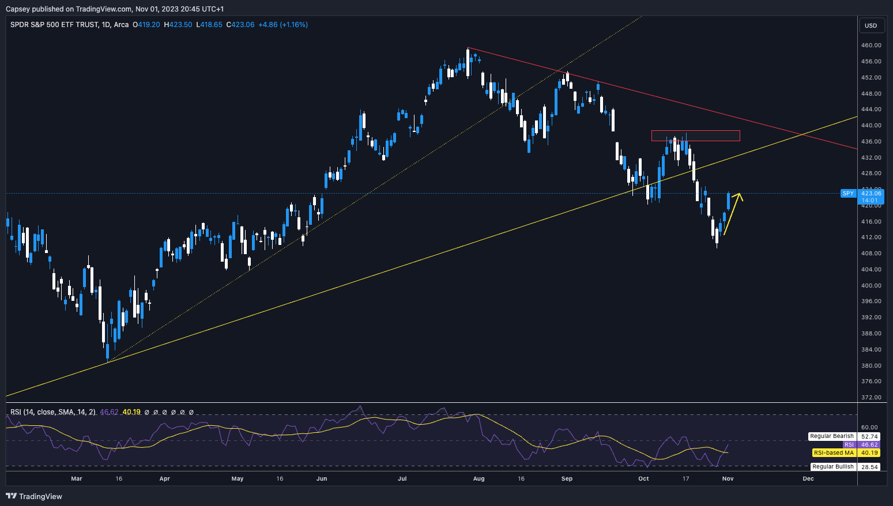The image size is (893, 506).
Task: Click the SPY symbol tag on price line
Action: pyautogui.click(x=848, y=194)
